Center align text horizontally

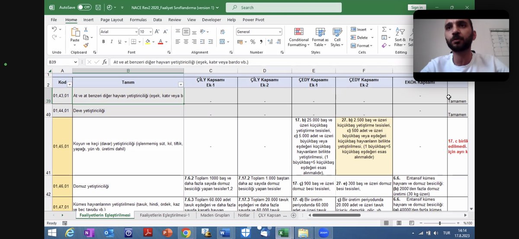186,42
